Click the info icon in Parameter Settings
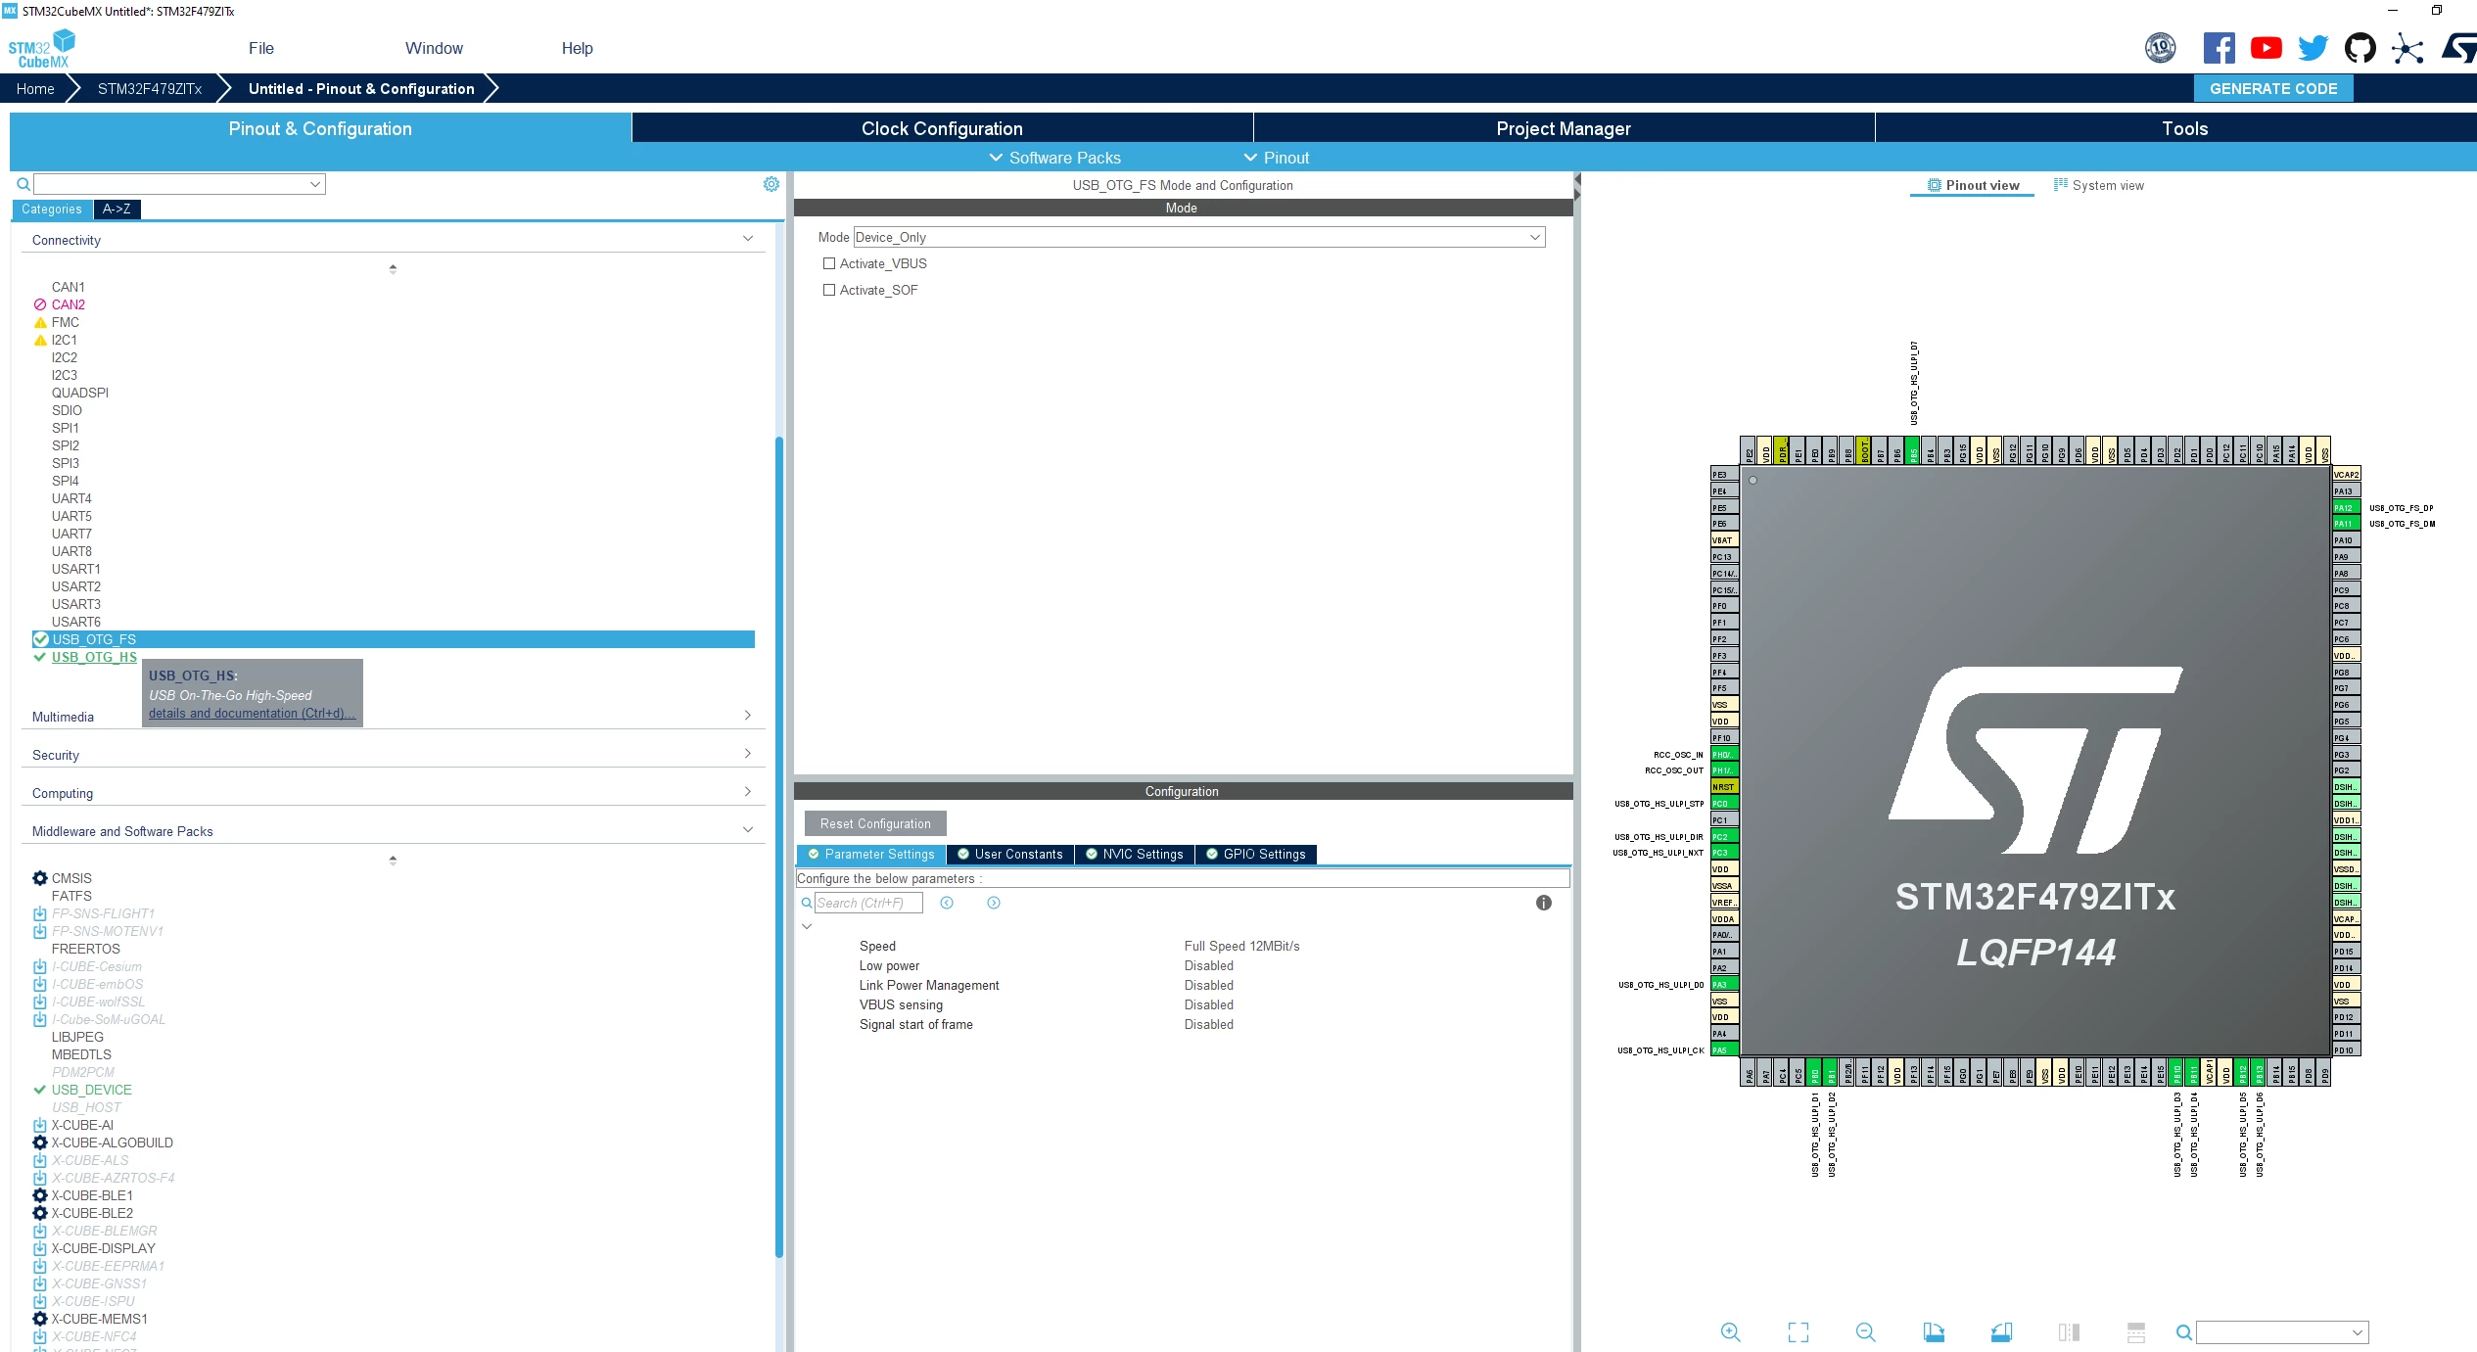The height and width of the screenshot is (1352, 2477). point(1543,903)
